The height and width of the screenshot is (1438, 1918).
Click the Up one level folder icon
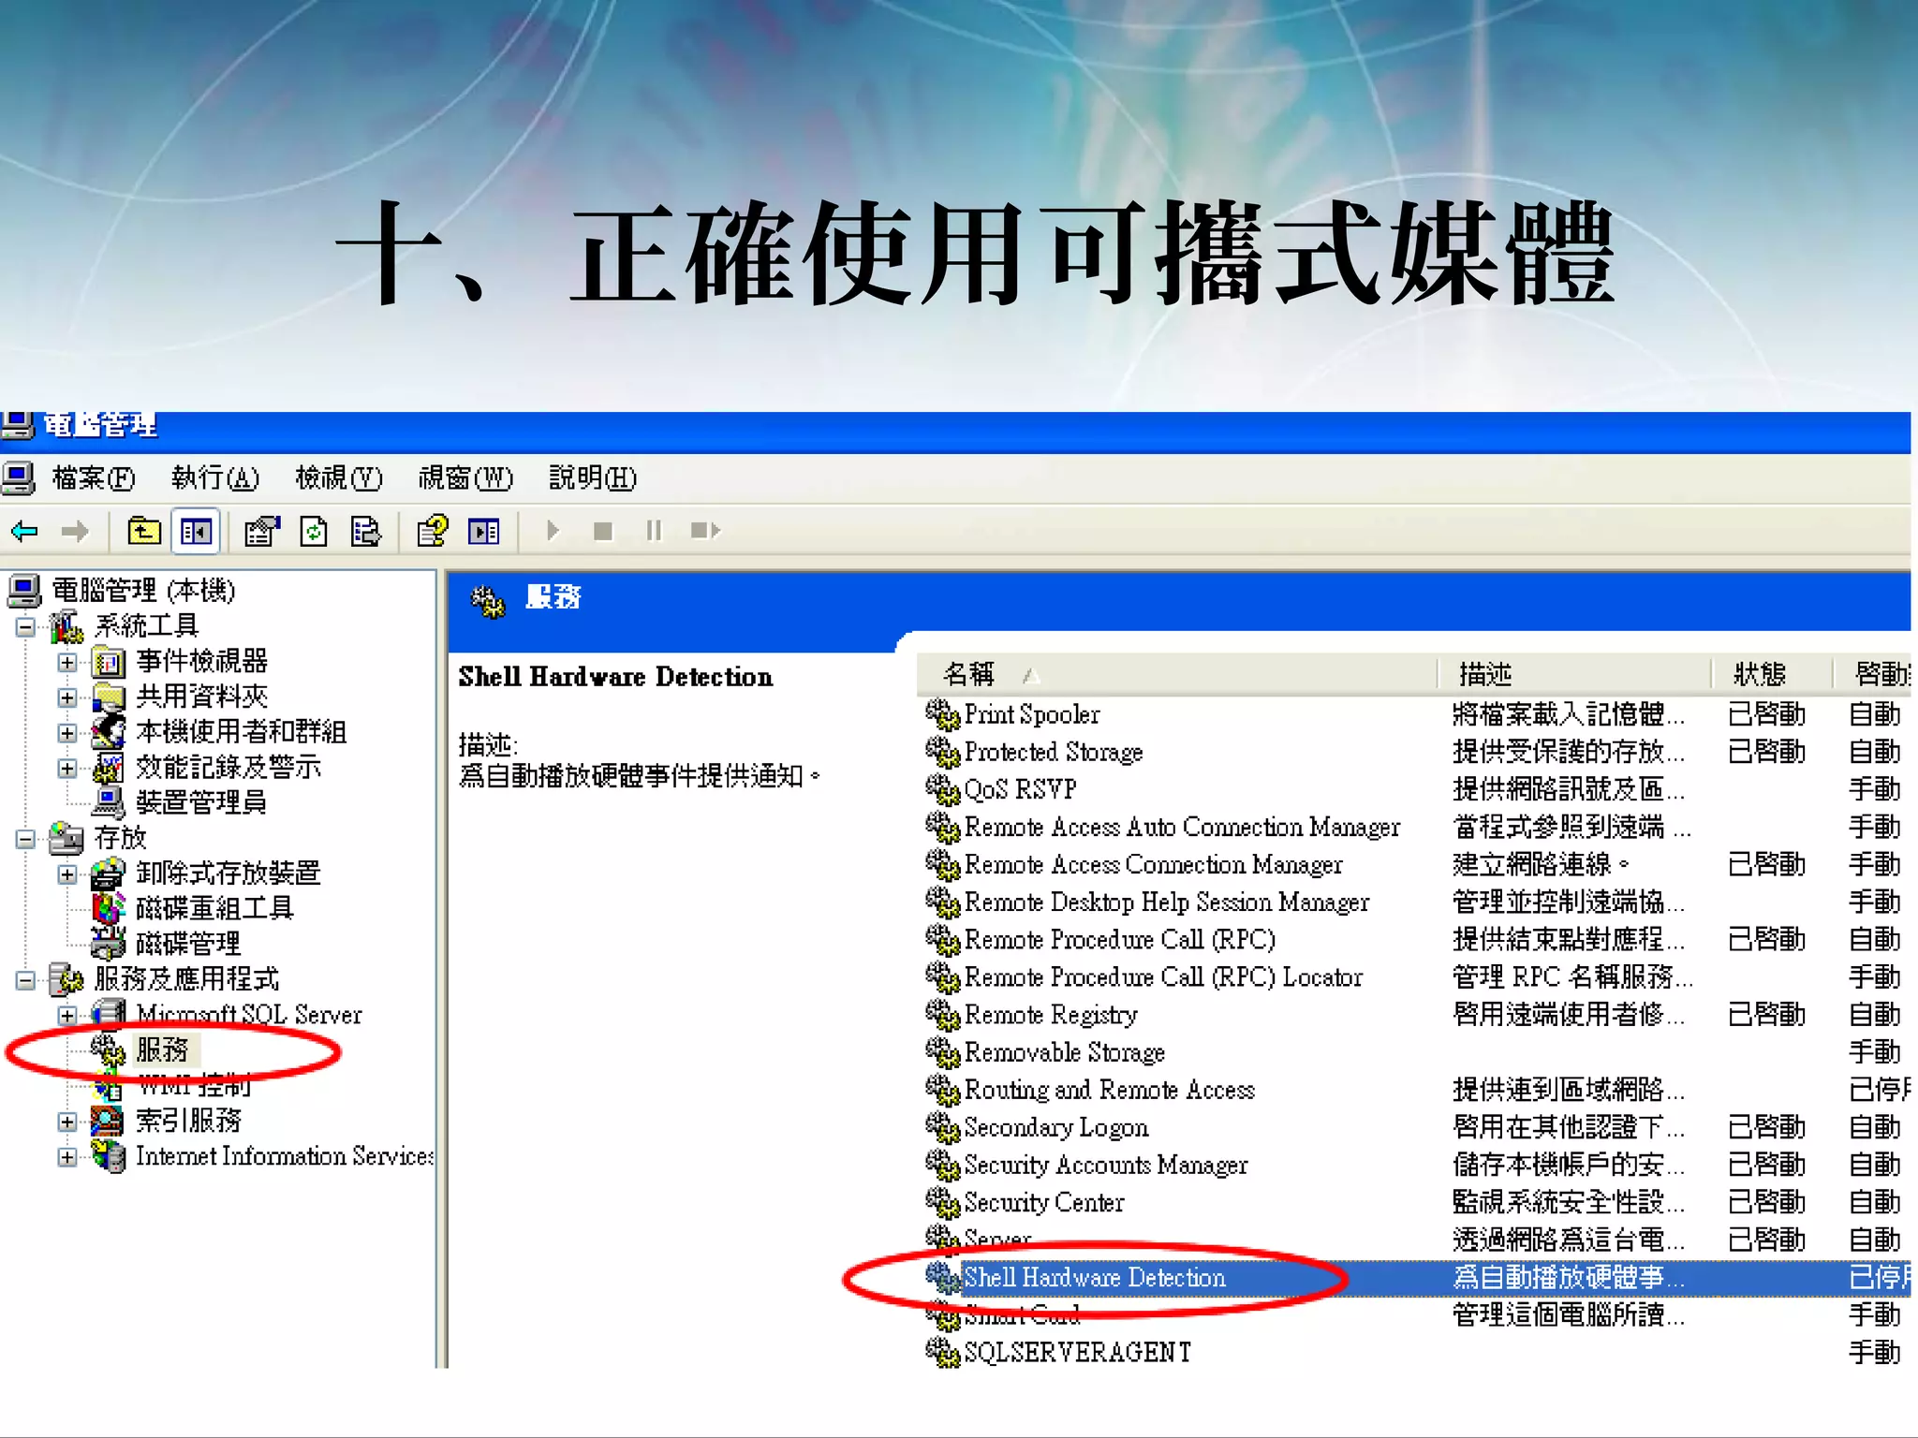(x=144, y=532)
